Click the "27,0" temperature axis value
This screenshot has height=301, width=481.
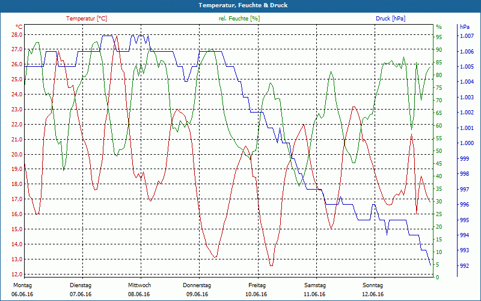(x=17, y=49)
